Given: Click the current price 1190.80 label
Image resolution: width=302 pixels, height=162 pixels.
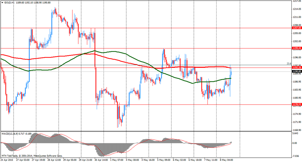Looking at the screenshot, I should [x=297, y=71].
